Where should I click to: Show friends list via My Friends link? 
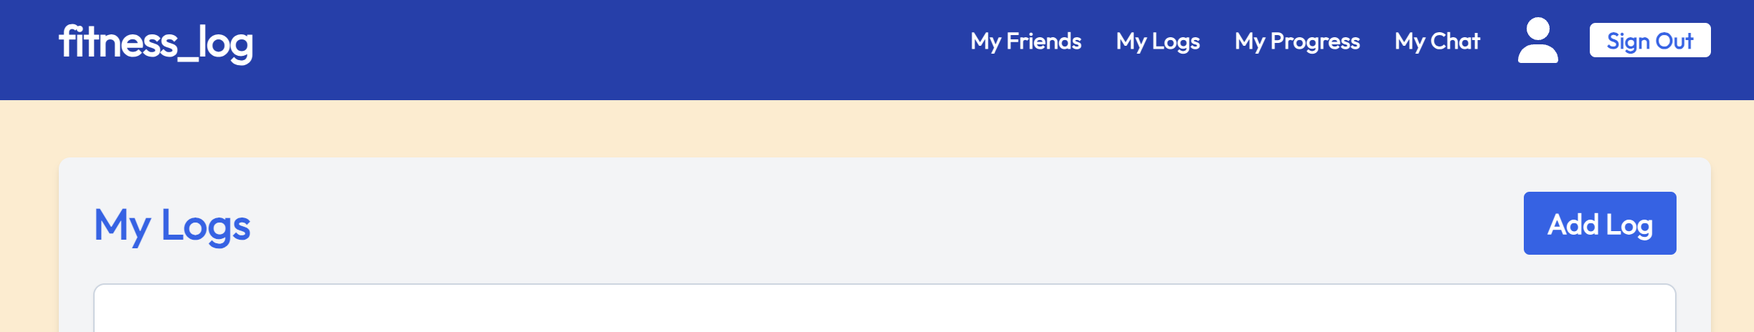click(x=1025, y=41)
